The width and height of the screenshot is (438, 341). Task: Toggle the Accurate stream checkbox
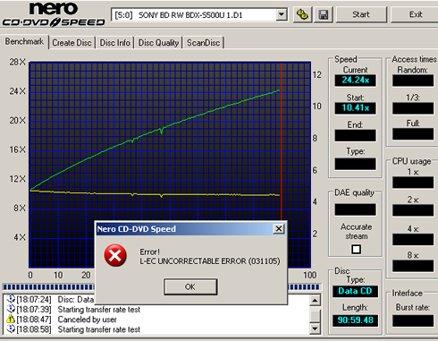pyautogui.click(x=356, y=249)
